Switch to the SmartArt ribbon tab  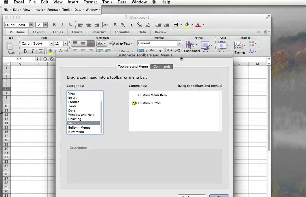(x=99, y=32)
